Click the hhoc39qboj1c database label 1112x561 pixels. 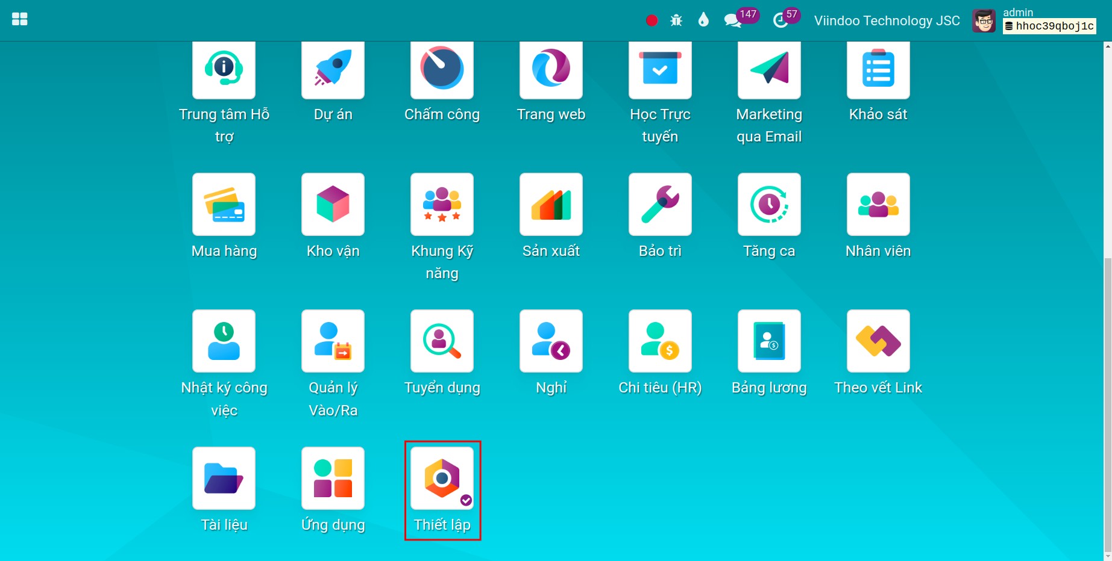(1049, 26)
